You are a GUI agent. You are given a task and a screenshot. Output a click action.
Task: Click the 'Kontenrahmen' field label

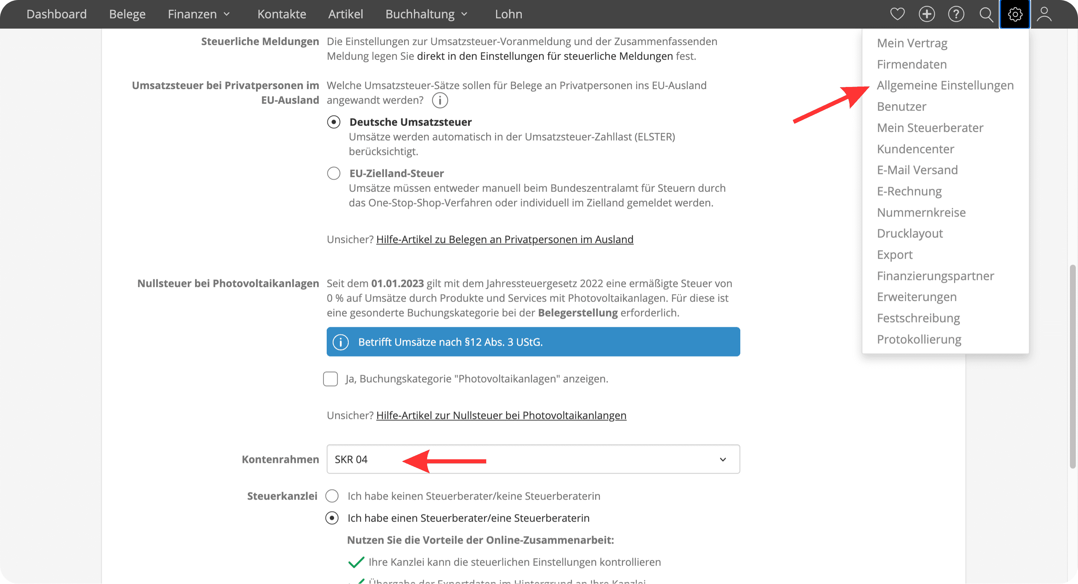click(x=280, y=459)
